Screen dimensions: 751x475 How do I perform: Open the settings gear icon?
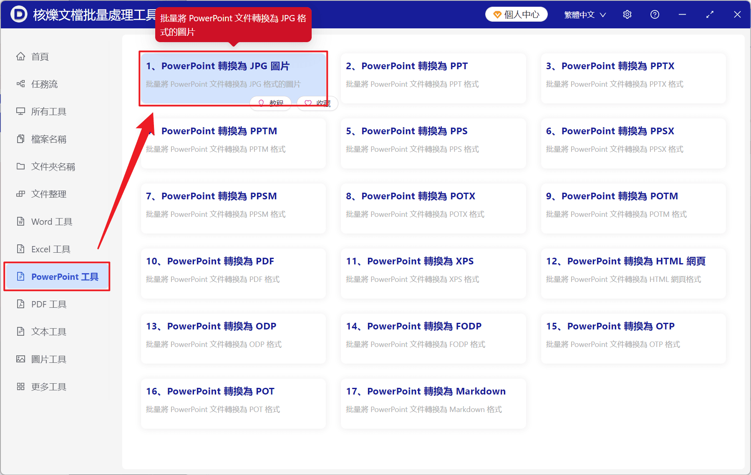[x=627, y=15]
